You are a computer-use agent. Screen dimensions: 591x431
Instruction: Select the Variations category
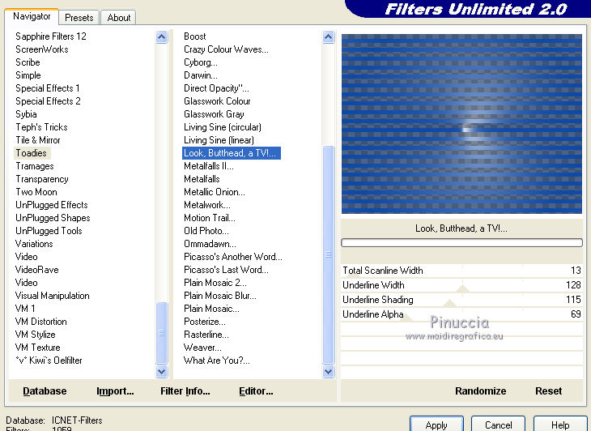click(x=34, y=244)
